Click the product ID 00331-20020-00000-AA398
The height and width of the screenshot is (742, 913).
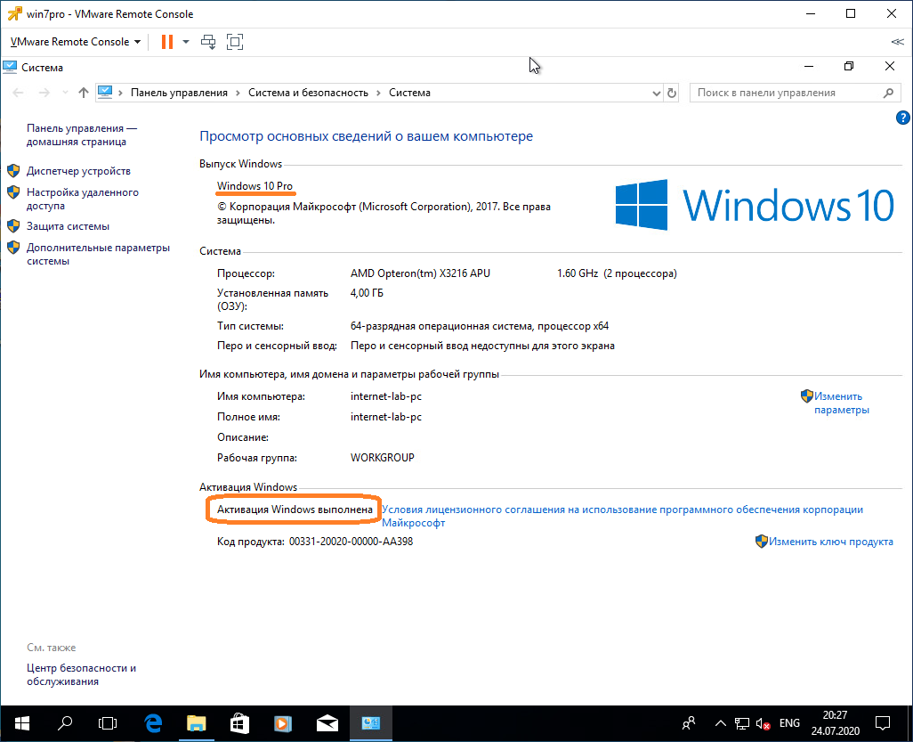(351, 542)
